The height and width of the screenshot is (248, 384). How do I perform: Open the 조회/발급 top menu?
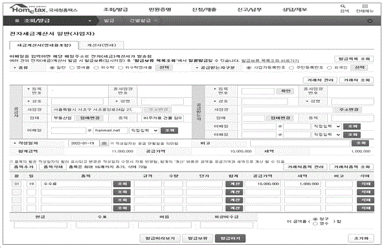[x=116, y=10]
